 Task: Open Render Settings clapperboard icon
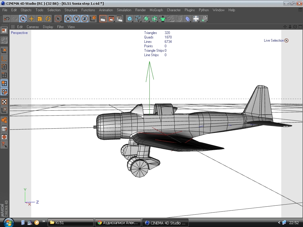pos(120,19)
